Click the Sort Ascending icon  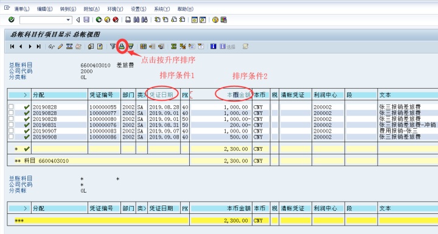(122, 47)
